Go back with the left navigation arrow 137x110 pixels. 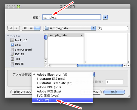pos(11,28)
